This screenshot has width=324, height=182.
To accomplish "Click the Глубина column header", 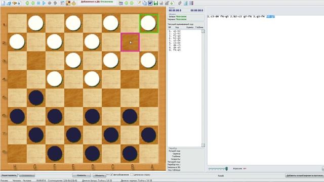I will pos(199,27).
